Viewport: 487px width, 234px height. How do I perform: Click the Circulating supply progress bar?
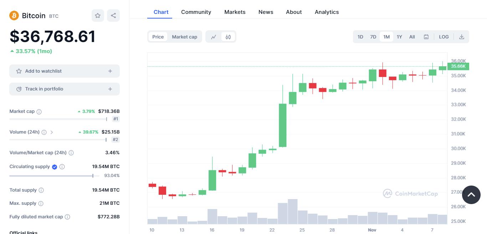54,176
